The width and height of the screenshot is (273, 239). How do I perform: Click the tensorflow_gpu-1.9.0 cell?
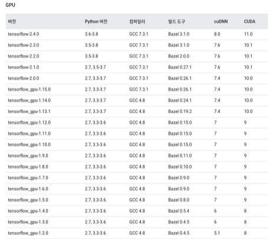(28, 156)
